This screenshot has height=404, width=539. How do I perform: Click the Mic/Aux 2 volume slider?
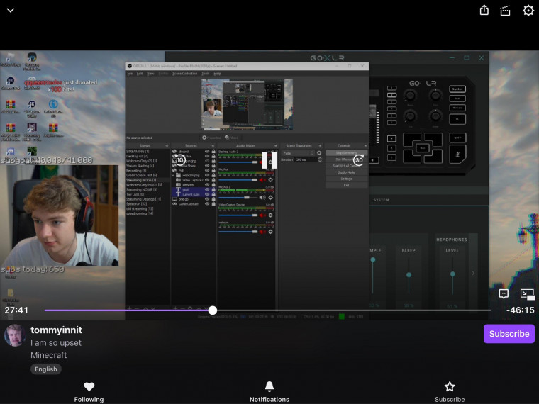238,198
